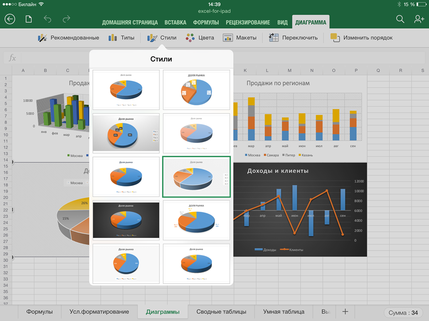The image size is (429, 321).
Task: Click the Изменить порядок label
Action: point(368,38)
